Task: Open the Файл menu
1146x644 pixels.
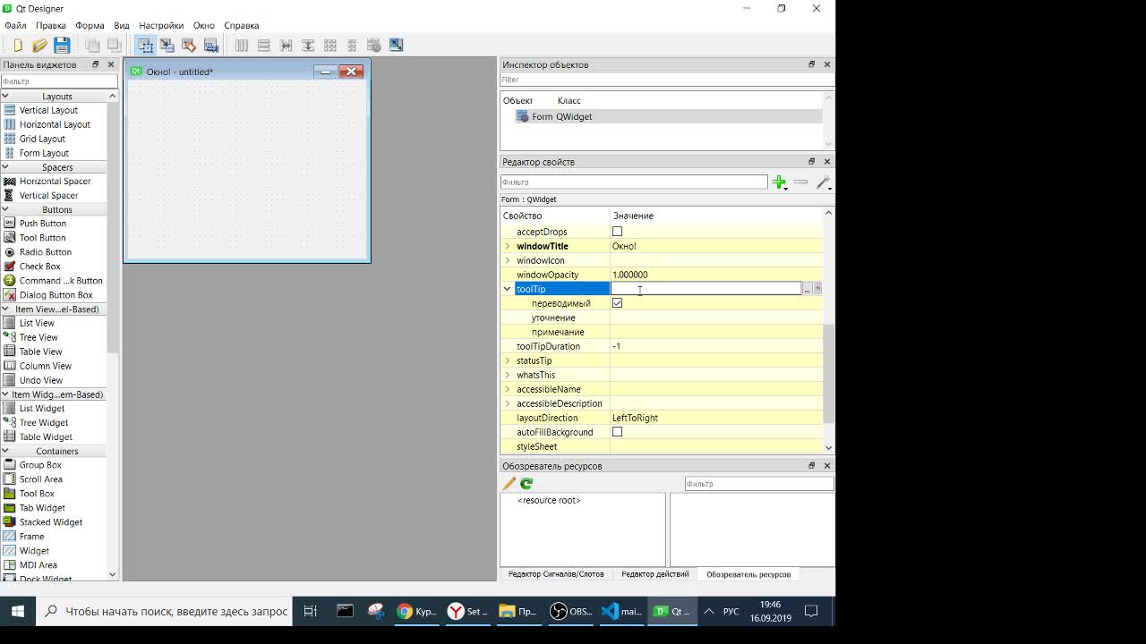Action: click(15, 25)
